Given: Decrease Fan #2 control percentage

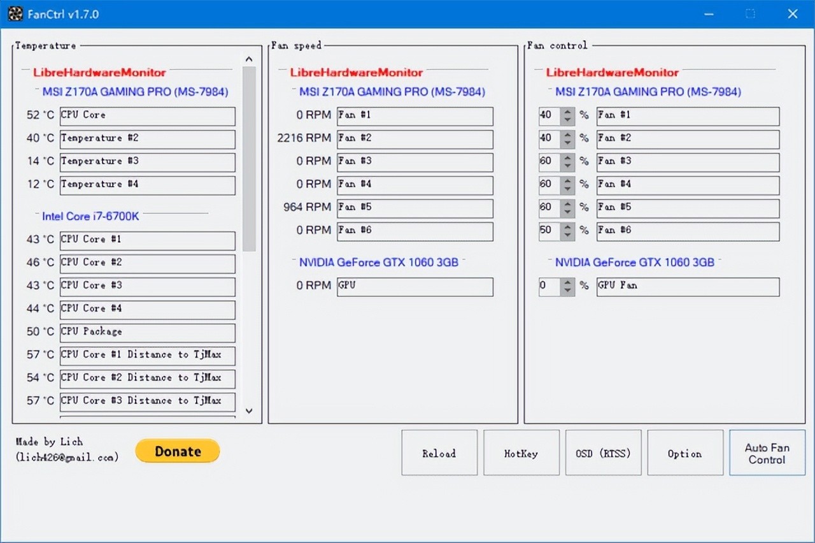Looking at the screenshot, I should pos(568,143).
